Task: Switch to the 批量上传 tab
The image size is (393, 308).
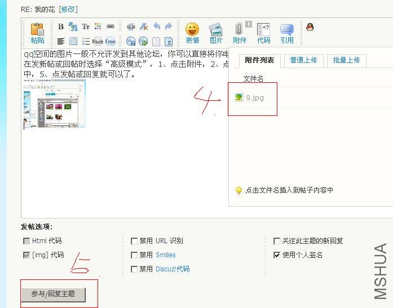Action: [346, 60]
